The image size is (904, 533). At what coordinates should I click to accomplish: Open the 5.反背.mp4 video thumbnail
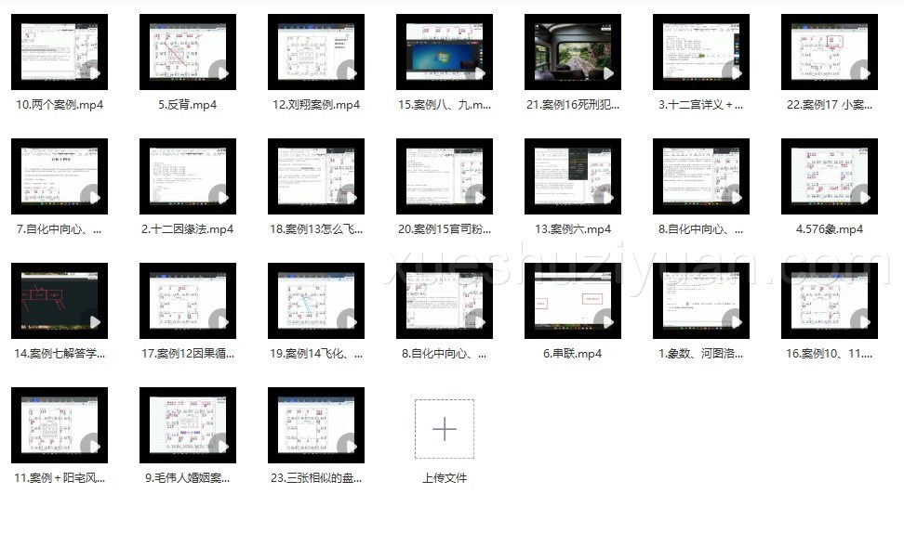tap(188, 52)
